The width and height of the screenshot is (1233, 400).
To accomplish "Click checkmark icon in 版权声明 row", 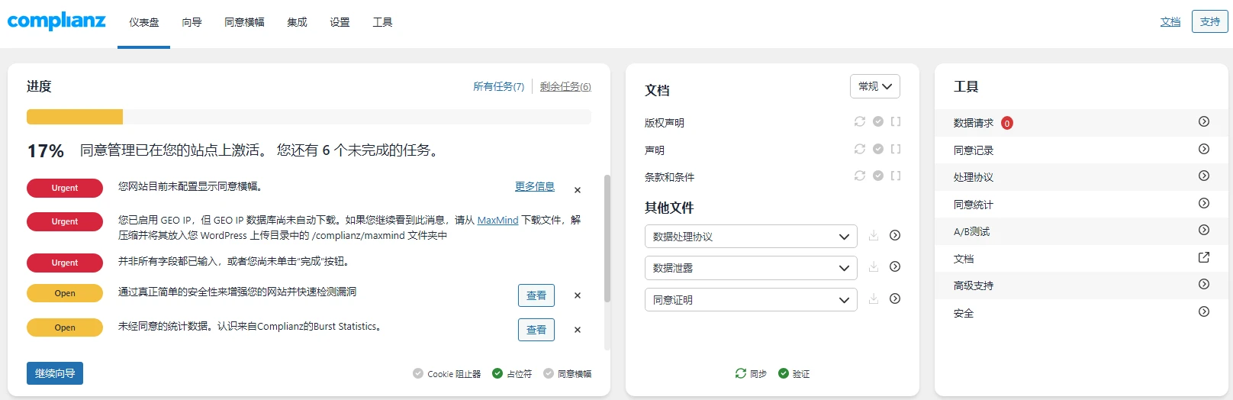I will click(878, 121).
